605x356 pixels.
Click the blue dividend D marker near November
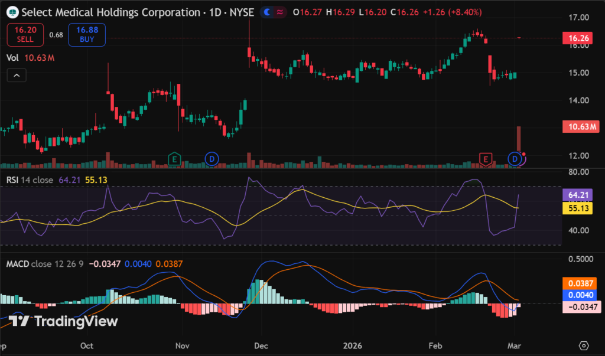coord(212,158)
